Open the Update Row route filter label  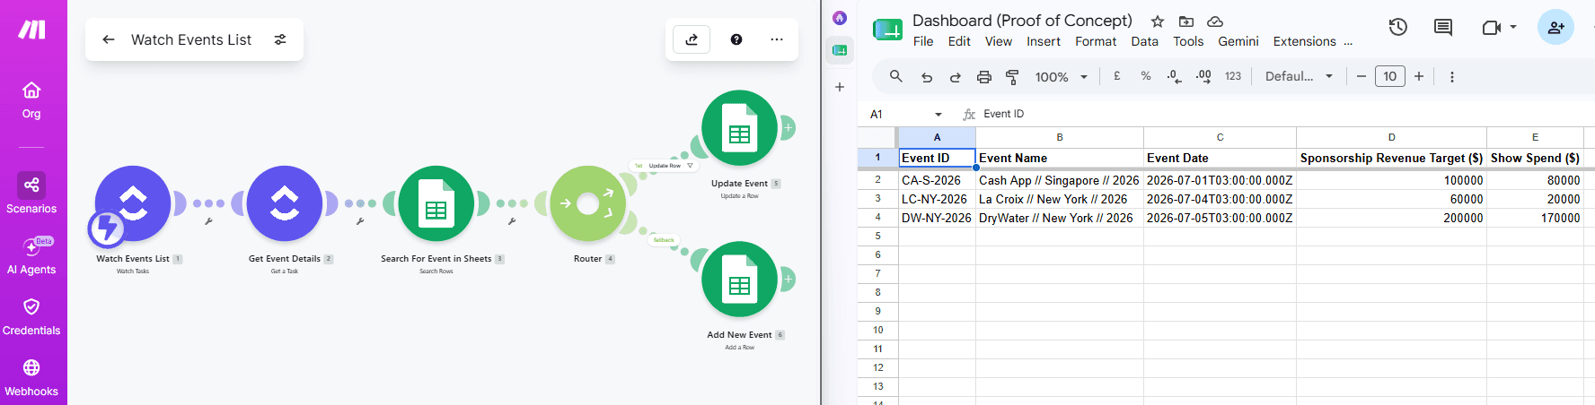664,166
